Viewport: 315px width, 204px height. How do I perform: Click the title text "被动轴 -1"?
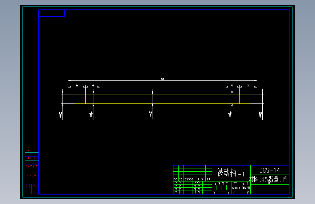pos(231,173)
